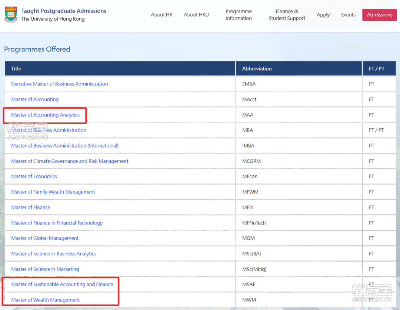The image size is (400, 310).
Task: Open Master of Climate Governance and Risk Management
Action: point(70,161)
